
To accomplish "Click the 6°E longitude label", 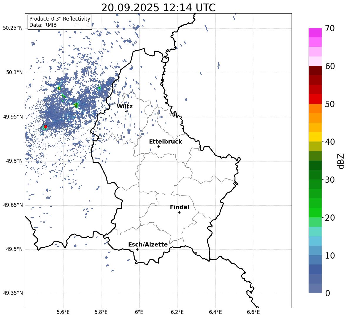I will [x=139, y=312].
